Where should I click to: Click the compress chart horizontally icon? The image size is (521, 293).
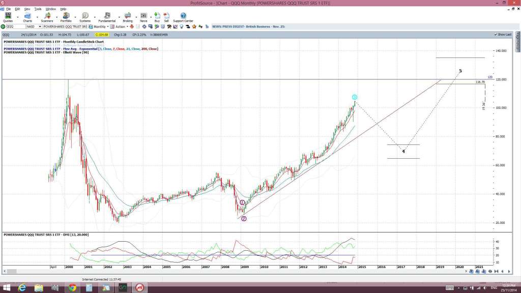[x=497, y=271]
